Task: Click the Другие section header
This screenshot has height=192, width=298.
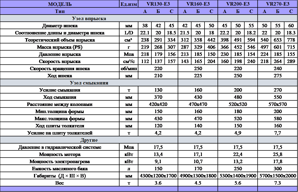Action: click(89, 140)
